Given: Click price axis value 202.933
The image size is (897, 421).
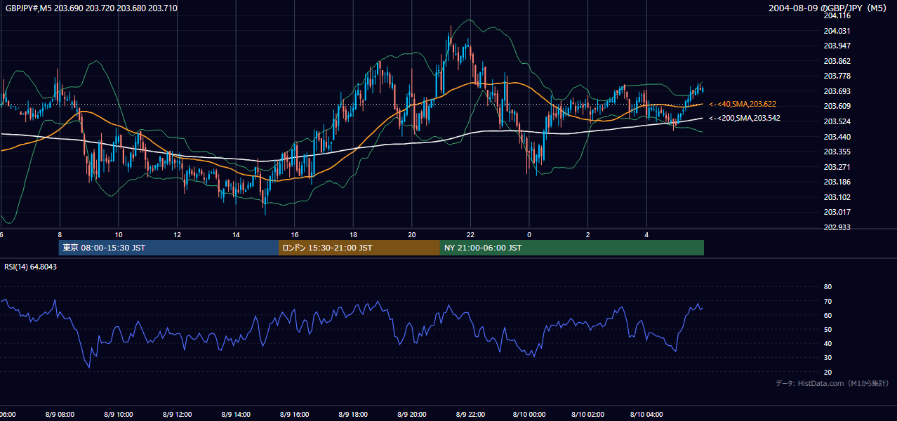Looking at the screenshot, I should point(837,227).
